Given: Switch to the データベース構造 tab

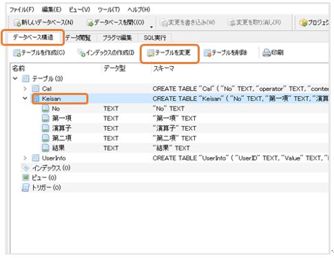Looking at the screenshot, I should tap(33, 37).
